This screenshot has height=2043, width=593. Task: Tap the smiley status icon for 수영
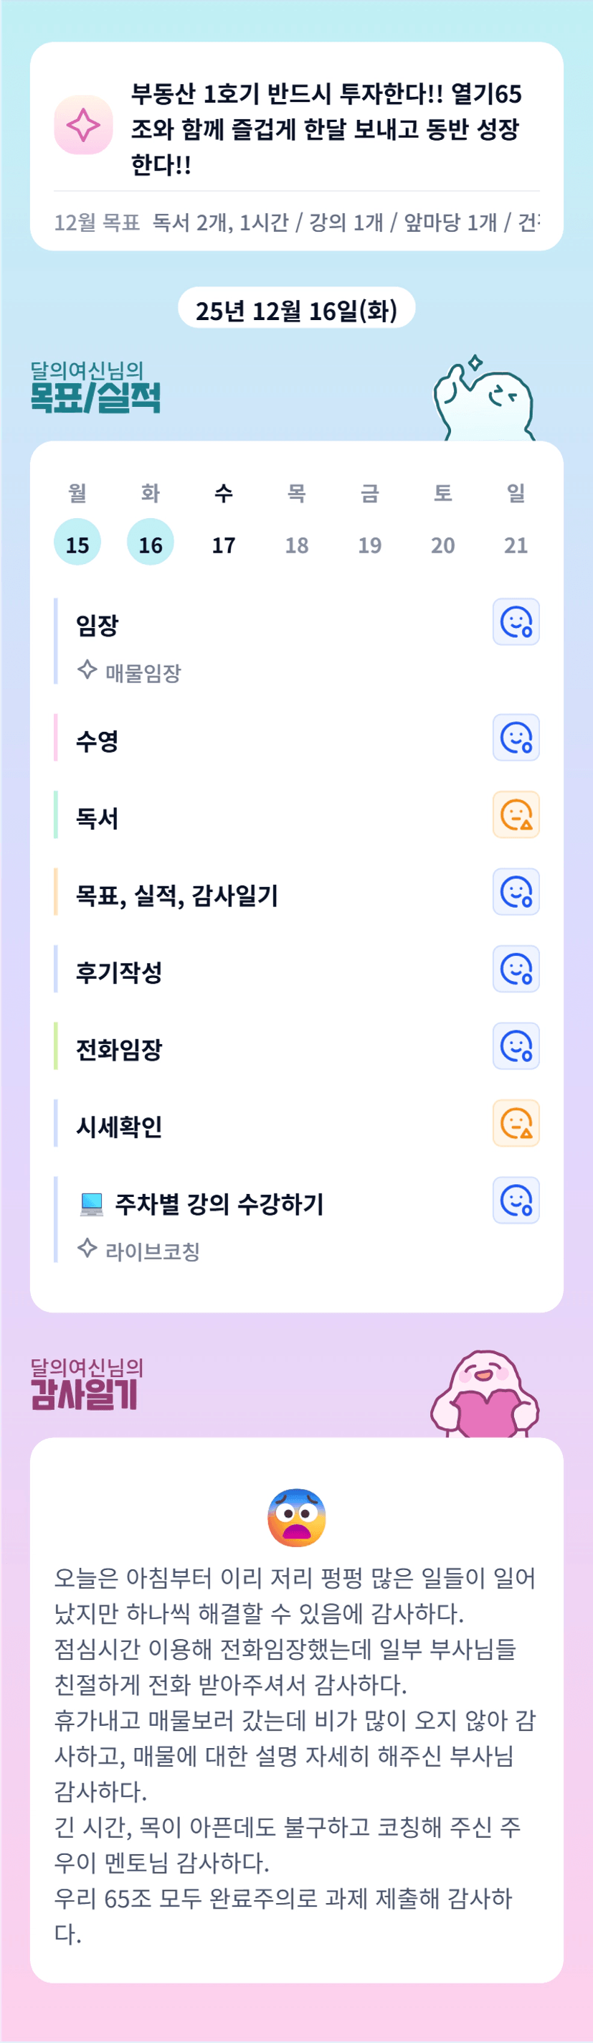tap(516, 738)
